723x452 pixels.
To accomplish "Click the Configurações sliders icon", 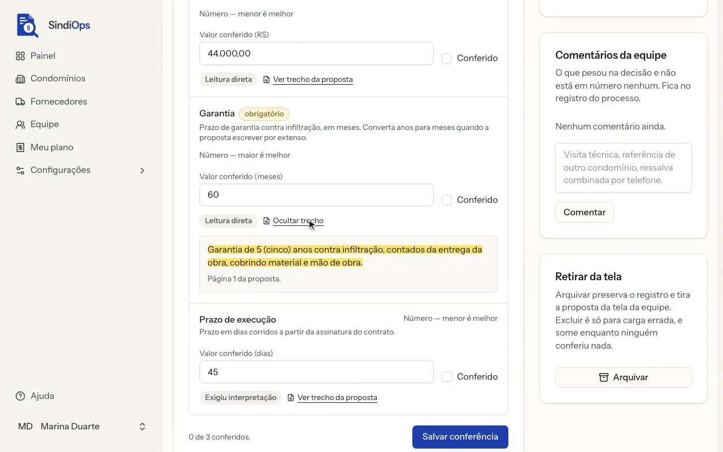I will pyautogui.click(x=20, y=170).
